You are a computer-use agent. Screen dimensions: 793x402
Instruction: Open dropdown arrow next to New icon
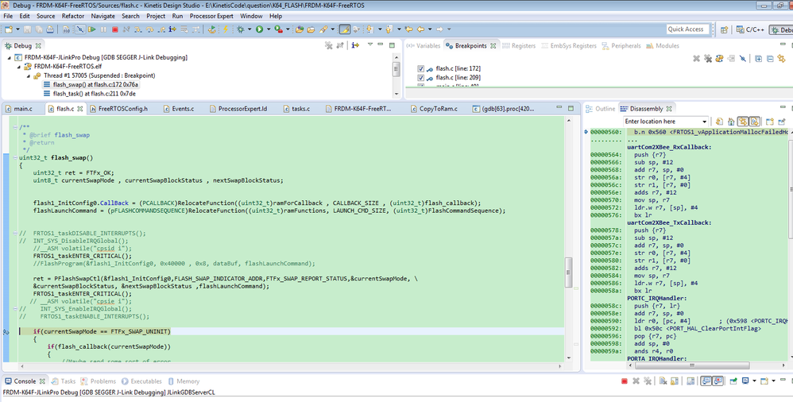(17, 29)
